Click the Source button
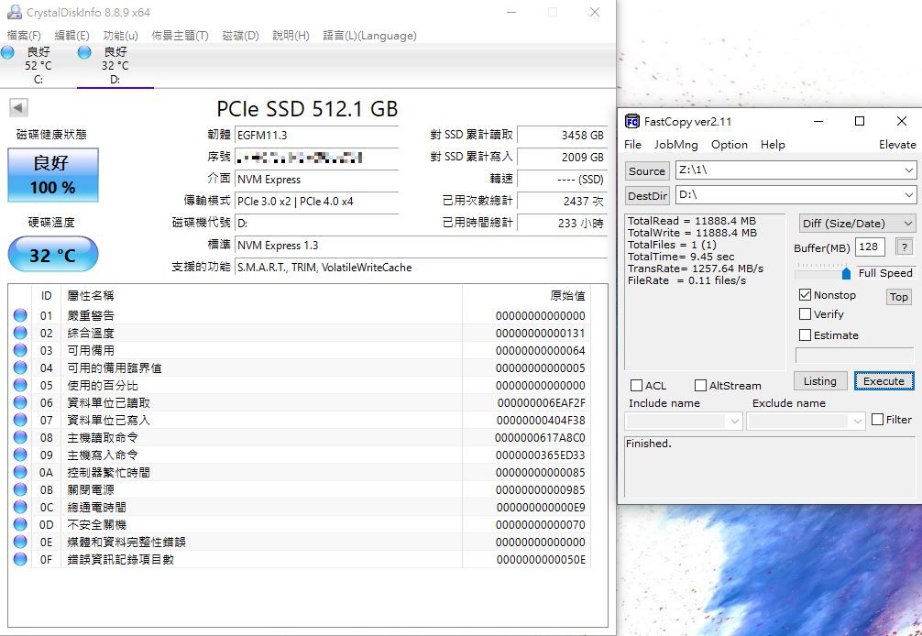Viewport: 922px width, 636px height. pyautogui.click(x=647, y=171)
